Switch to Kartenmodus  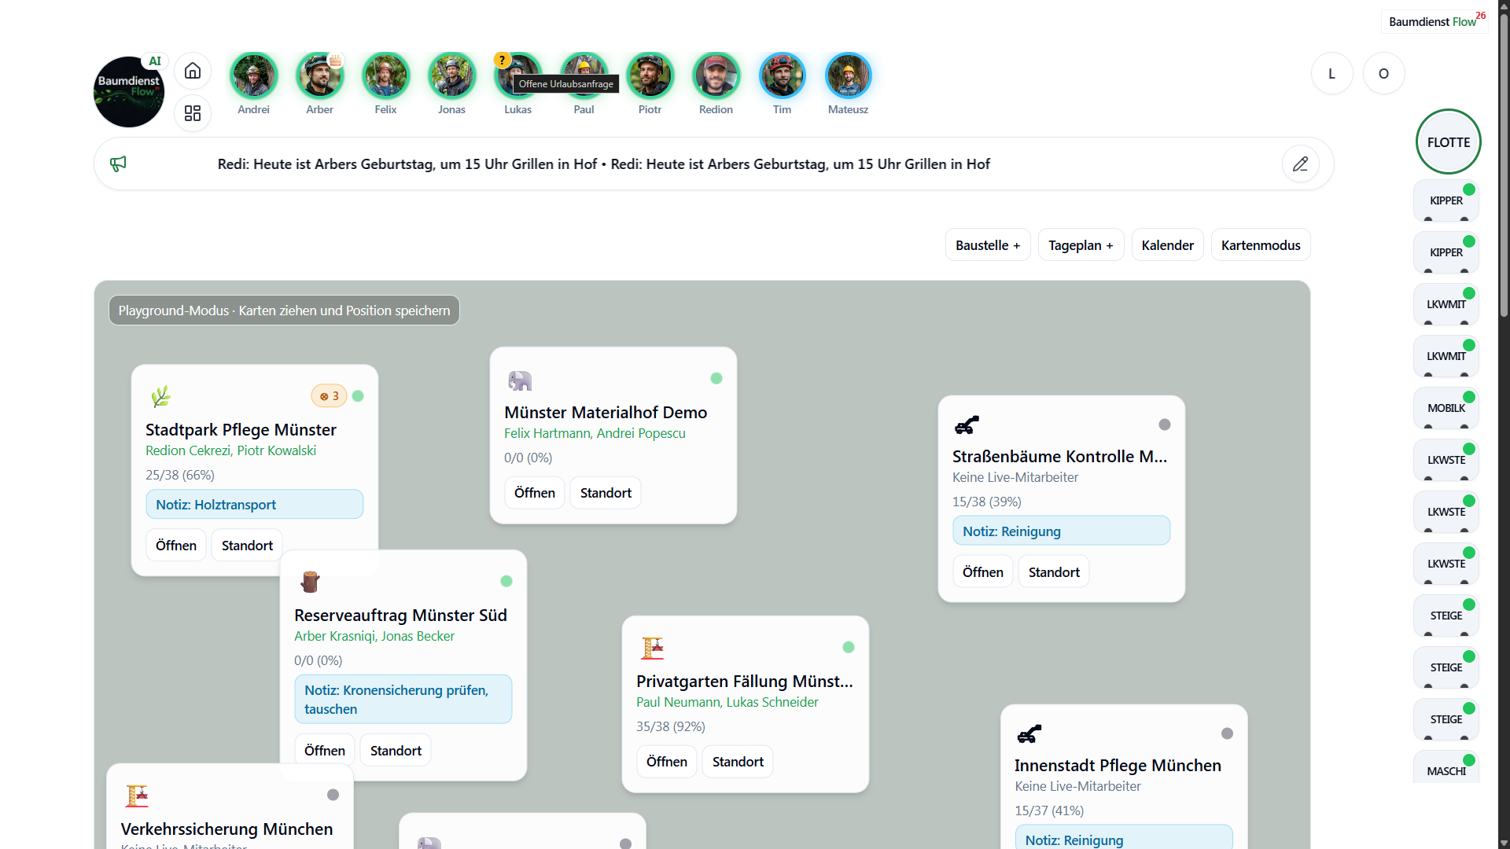point(1261,245)
